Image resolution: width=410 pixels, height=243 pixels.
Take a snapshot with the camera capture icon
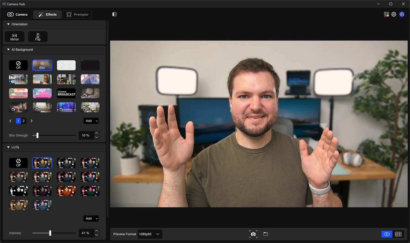click(253, 234)
